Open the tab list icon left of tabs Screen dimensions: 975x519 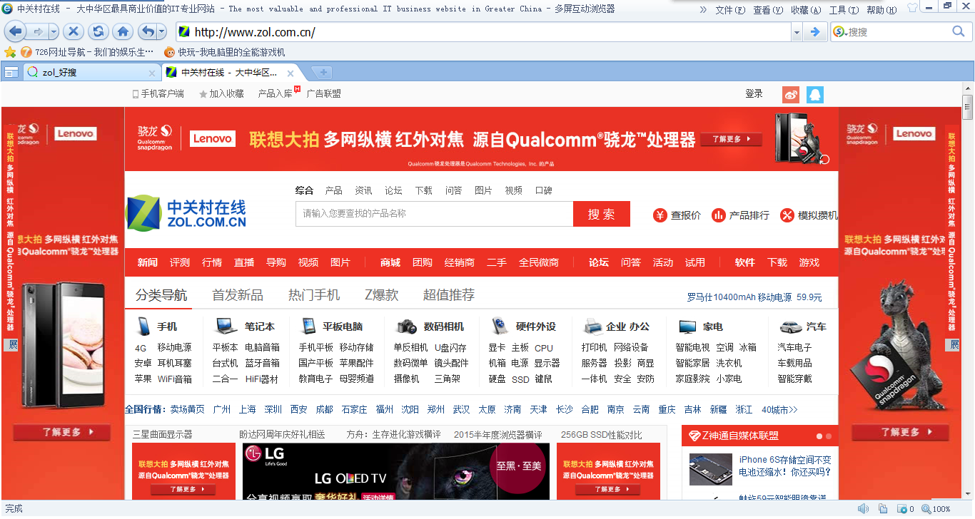(11, 72)
